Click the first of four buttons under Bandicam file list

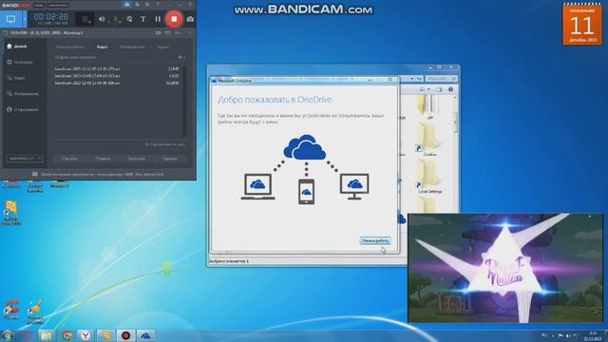point(69,159)
